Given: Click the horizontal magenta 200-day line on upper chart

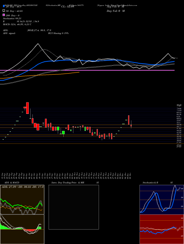Looking at the screenshot, I should coord(87,70).
